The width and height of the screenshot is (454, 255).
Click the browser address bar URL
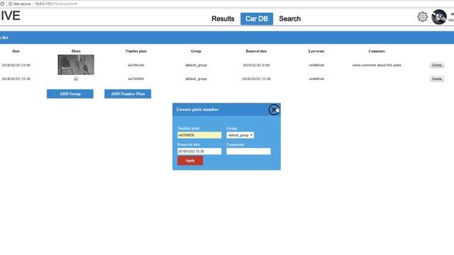pos(56,4)
